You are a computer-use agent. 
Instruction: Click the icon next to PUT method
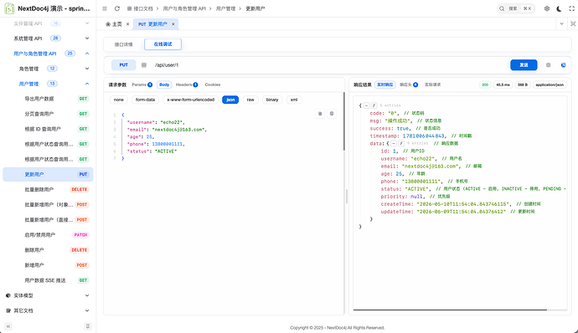point(144,64)
